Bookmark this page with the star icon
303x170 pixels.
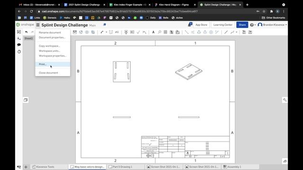coord(264,11)
